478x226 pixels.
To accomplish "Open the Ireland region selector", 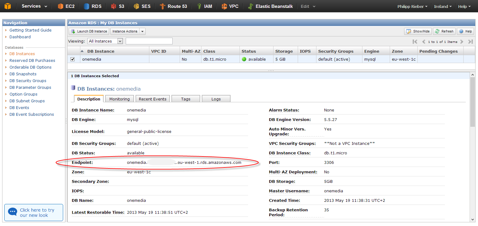I will [x=443, y=6].
